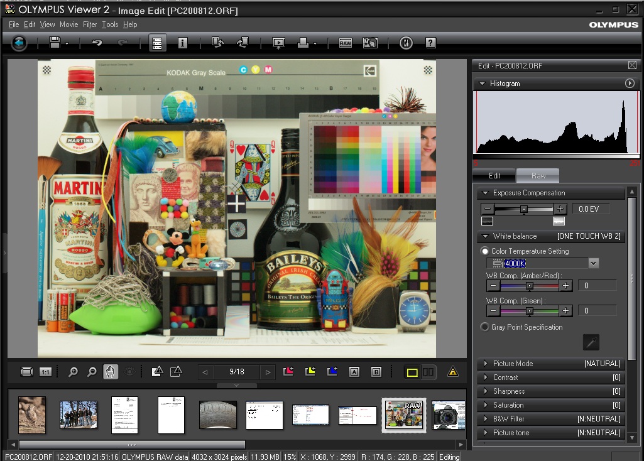
Task: Open RAW development tool icon
Action: 346,43
